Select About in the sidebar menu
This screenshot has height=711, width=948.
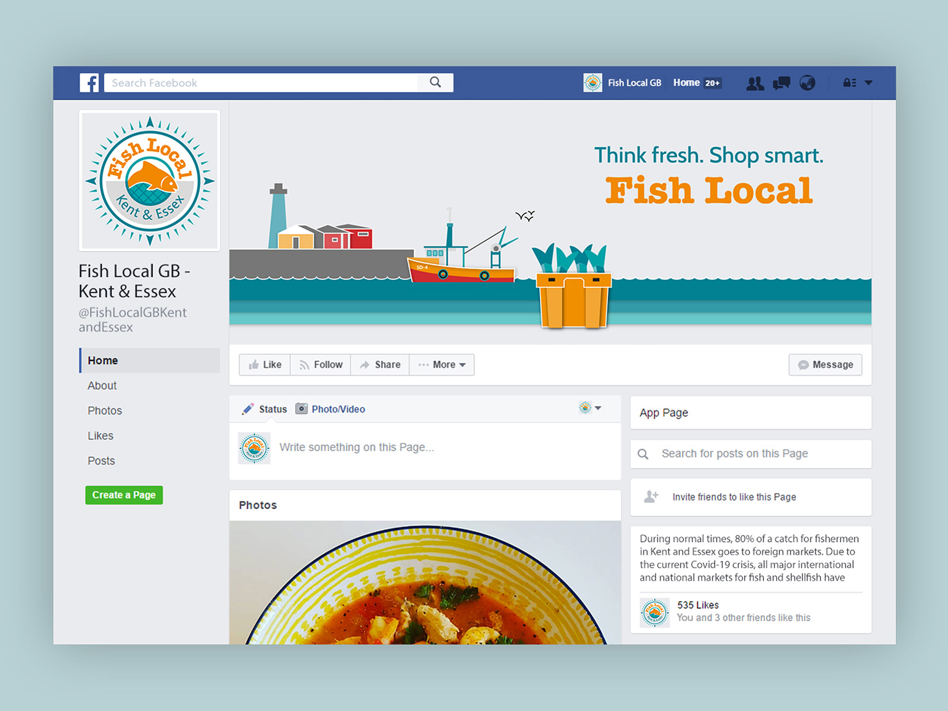tap(102, 386)
